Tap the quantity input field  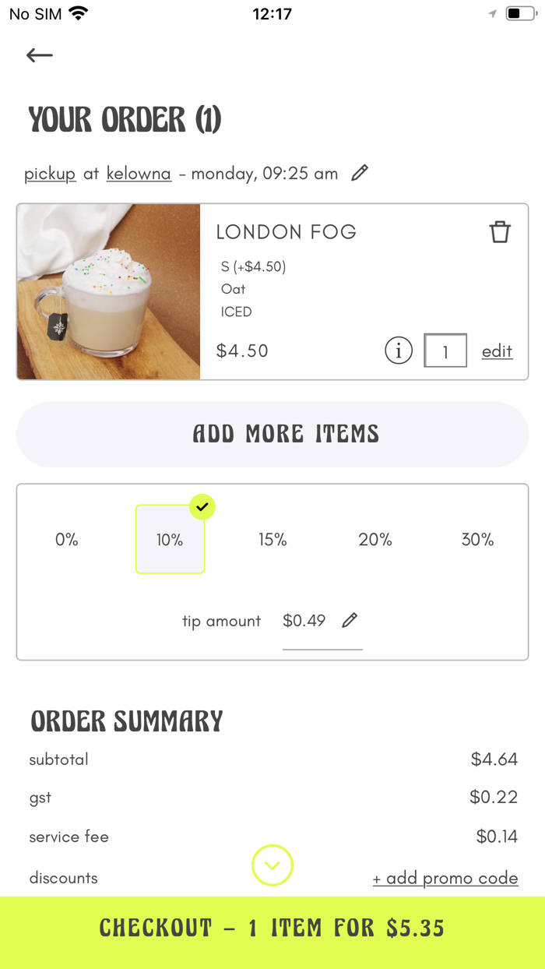pyautogui.click(x=445, y=351)
